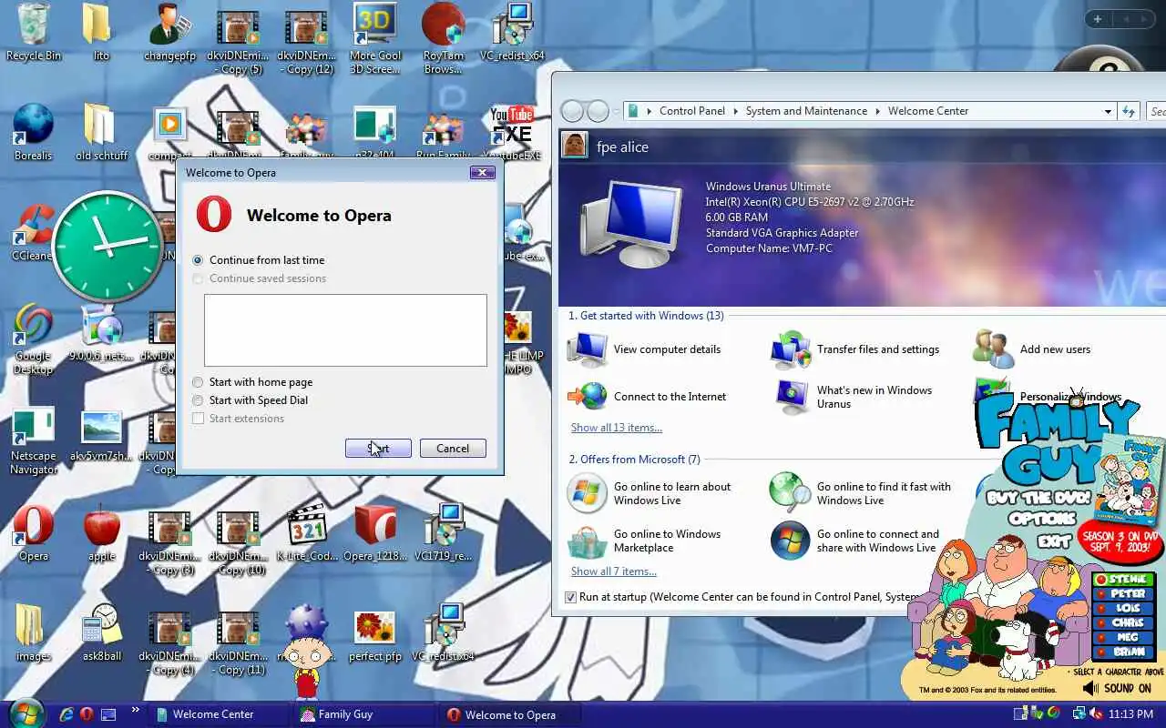
Task: Open View computer details
Action: (x=644, y=349)
